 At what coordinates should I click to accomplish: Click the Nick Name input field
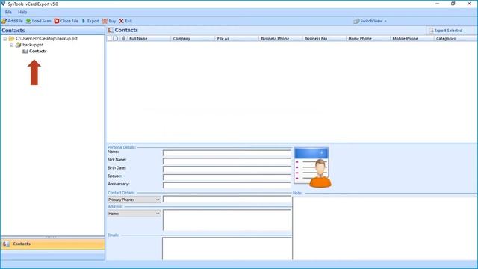227,161
